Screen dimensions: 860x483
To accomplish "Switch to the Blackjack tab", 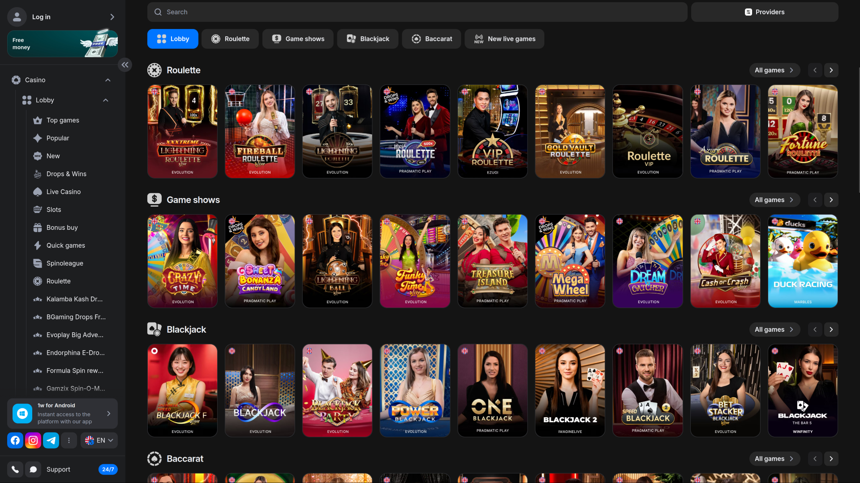I will point(367,39).
